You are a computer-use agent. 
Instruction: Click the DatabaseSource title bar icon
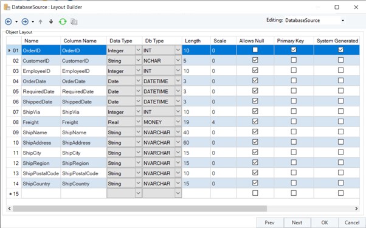[7, 7]
